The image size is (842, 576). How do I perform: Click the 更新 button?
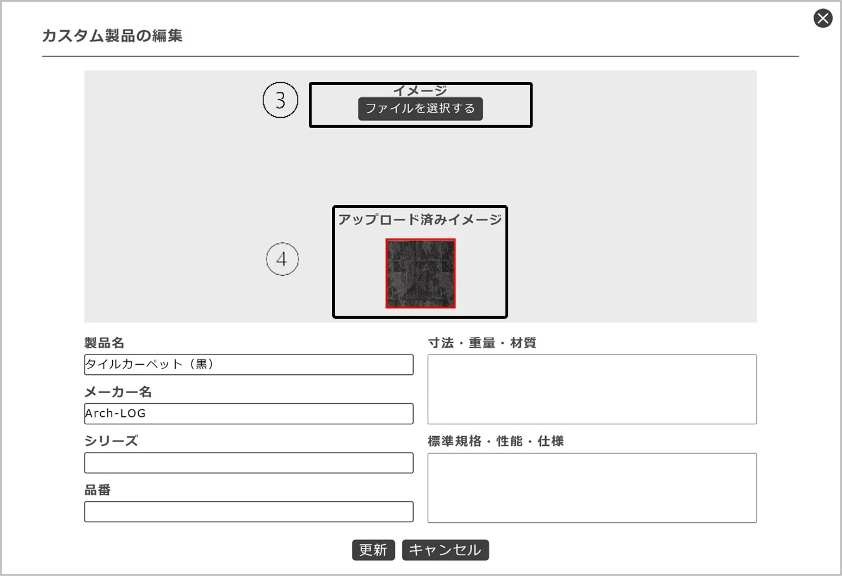pyautogui.click(x=373, y=550)
